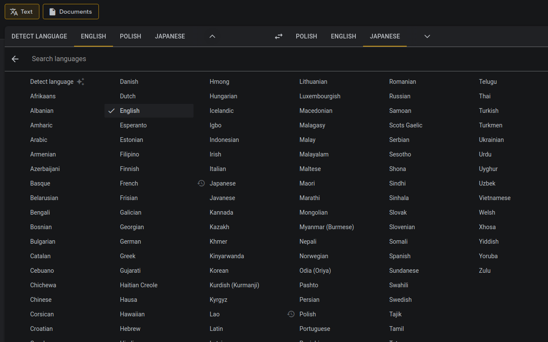548x342 pixels.
Task: Select Romanian from the list
Action: point(402,82)
